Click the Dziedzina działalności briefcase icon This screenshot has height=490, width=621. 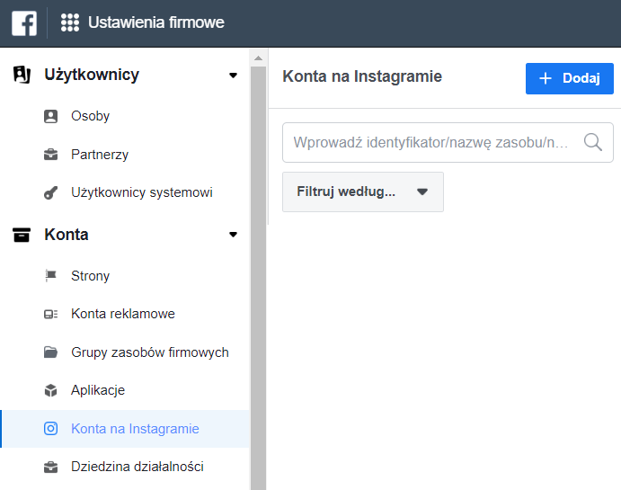(50, 467)
